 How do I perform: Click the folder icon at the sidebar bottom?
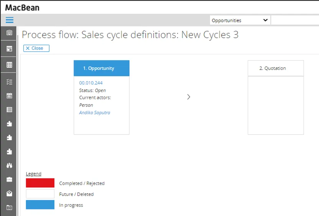tap(10, 208)
